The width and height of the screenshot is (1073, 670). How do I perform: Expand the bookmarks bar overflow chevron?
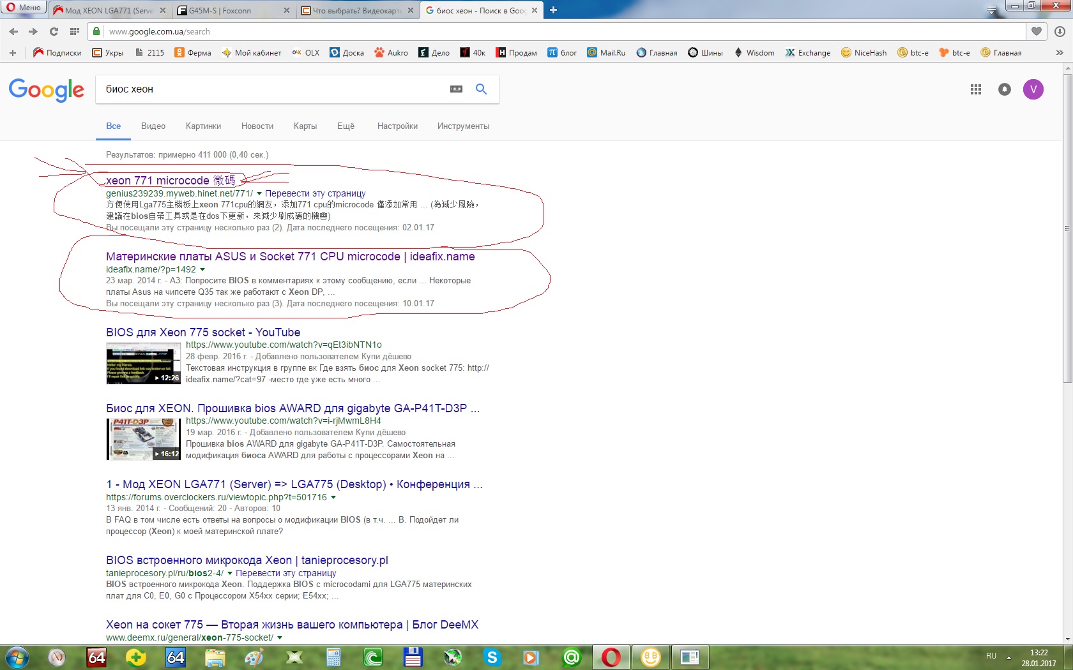click(x=1060, y=53)
